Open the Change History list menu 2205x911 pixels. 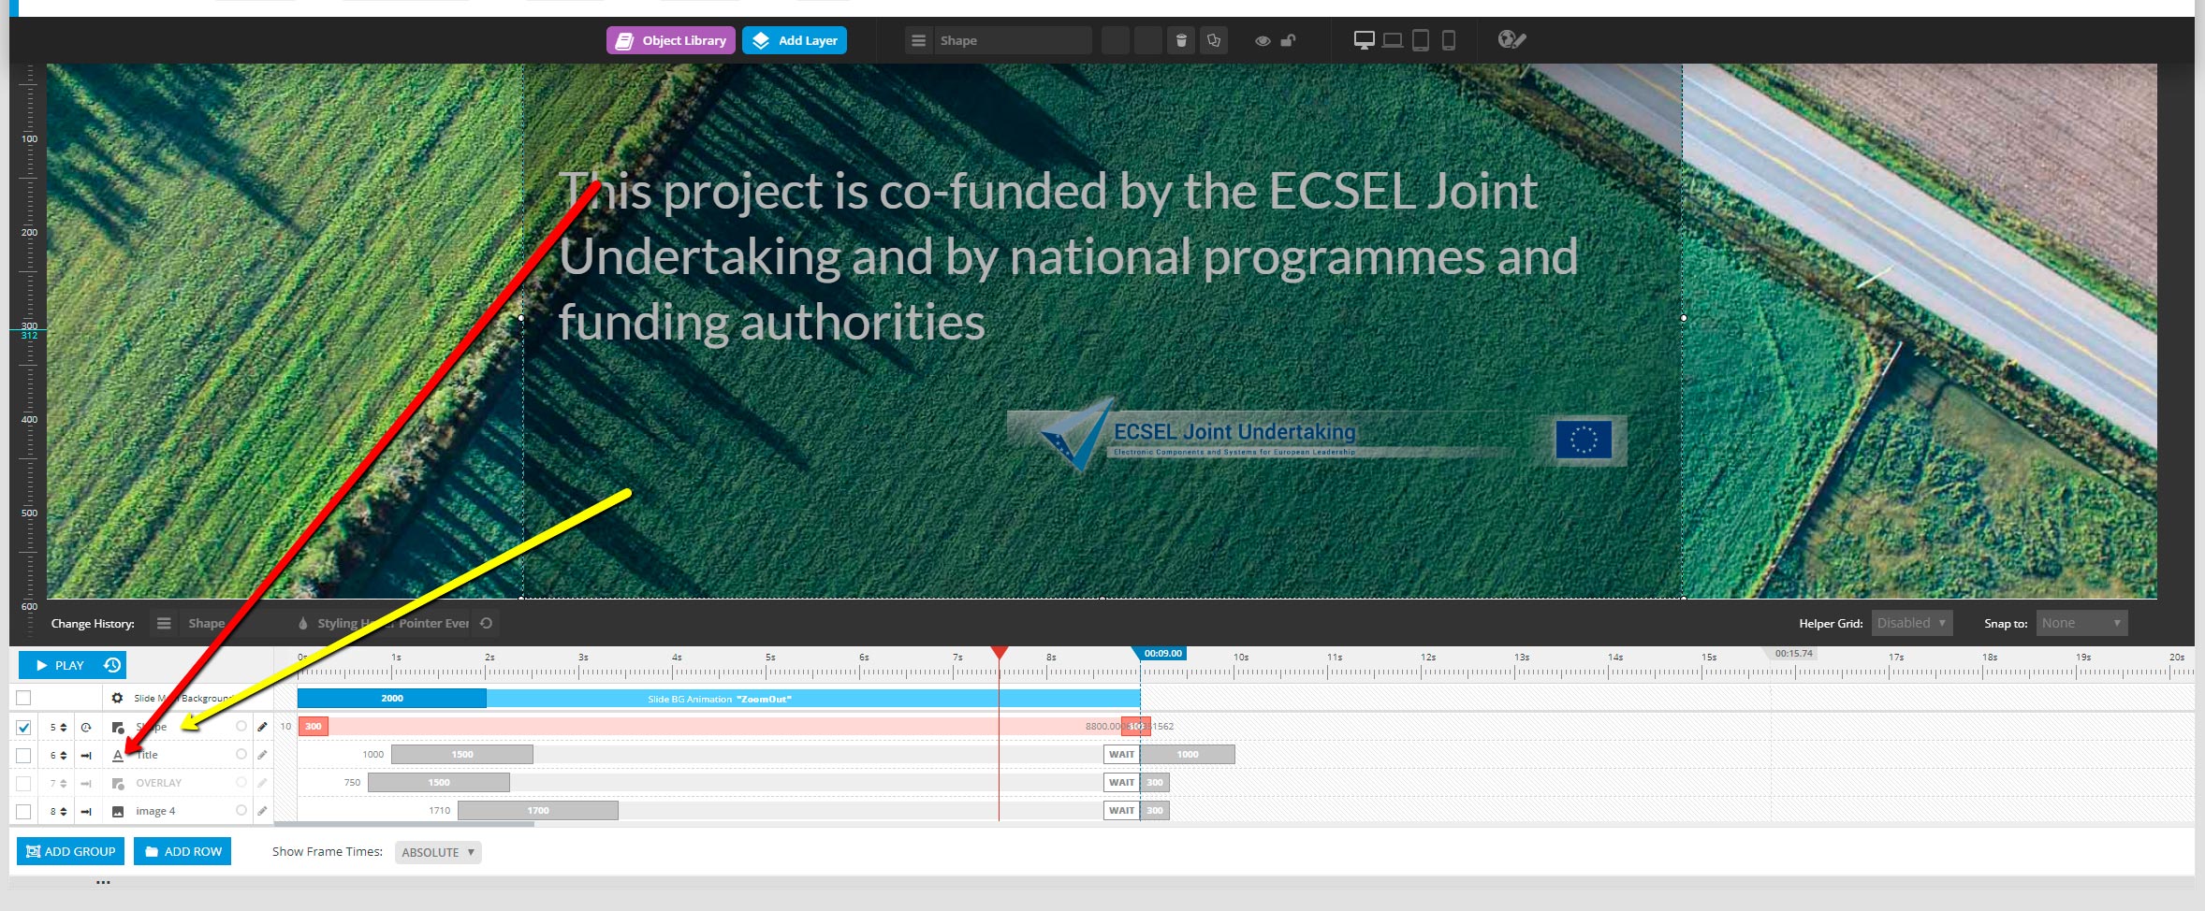click(x=164, y=623)
